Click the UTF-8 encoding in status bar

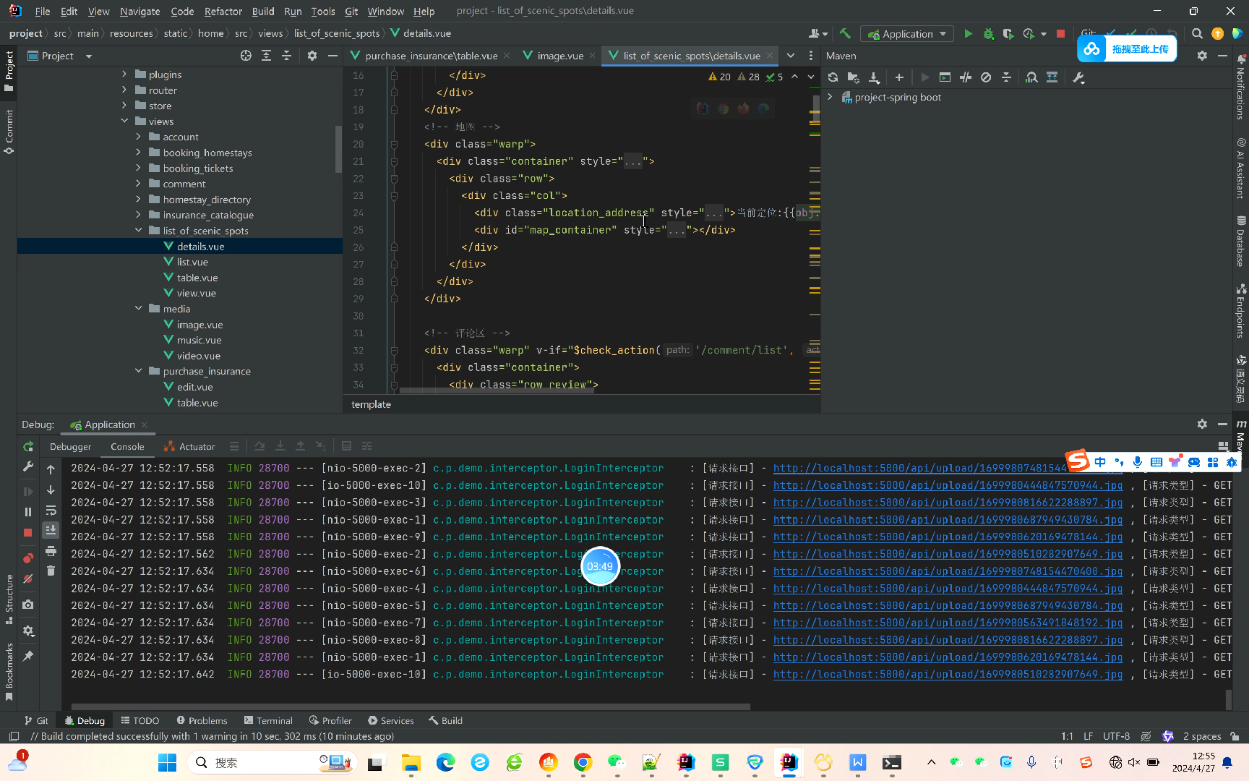click(1116, 736)
